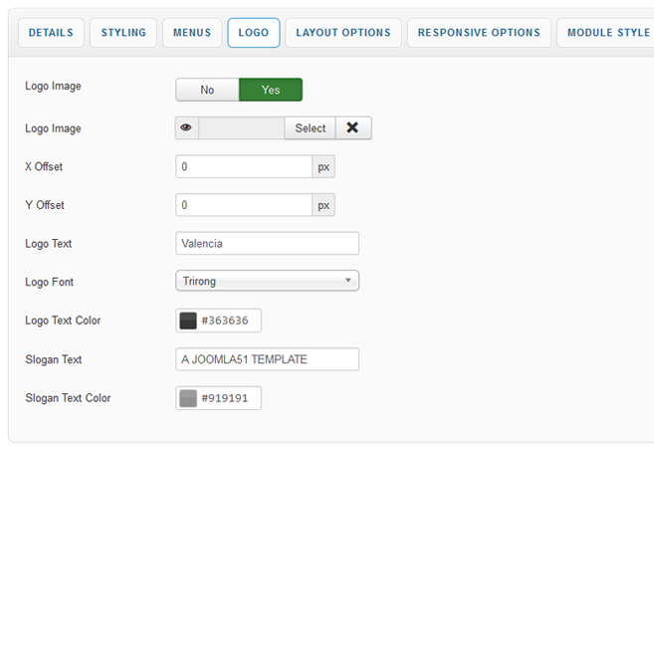Image resolution: width=654 pixels, height=654 pixels.
Task: Click the Slogan Text input field
Action: coord(267,359)
